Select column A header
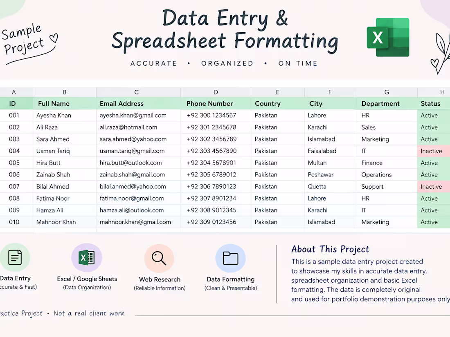Image resolution: width=450 pixels, height=337 pixels. (x=14, y=92)
